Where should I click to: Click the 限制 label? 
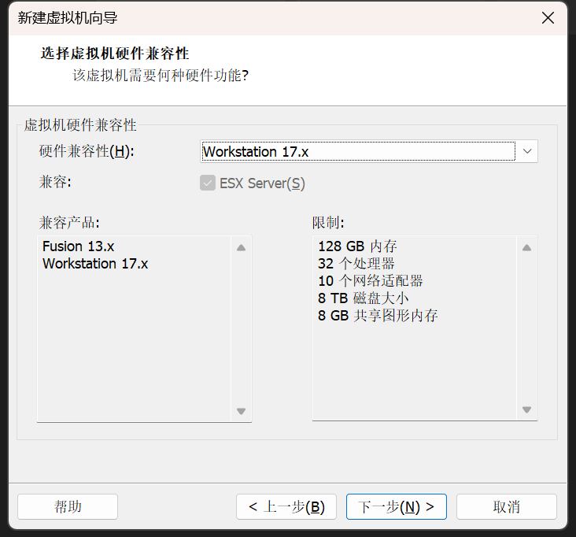click(x=328, y=222)
